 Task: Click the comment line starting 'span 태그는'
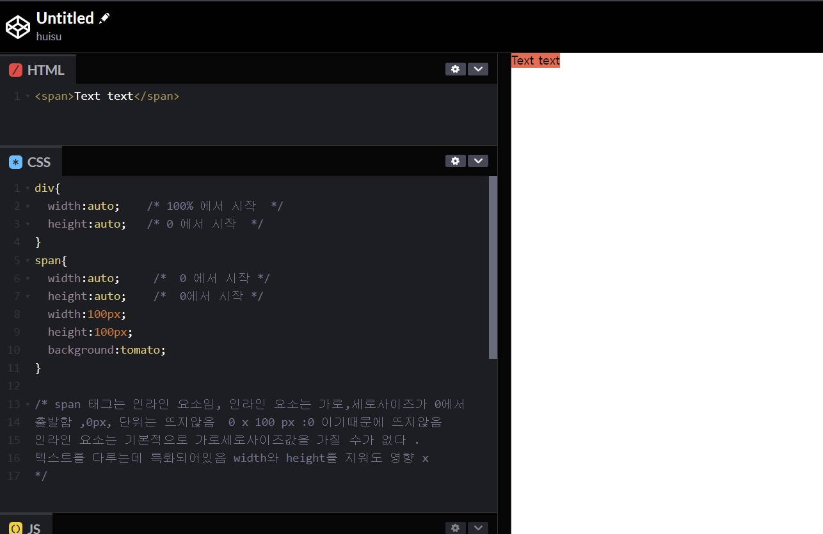[250, 404]
